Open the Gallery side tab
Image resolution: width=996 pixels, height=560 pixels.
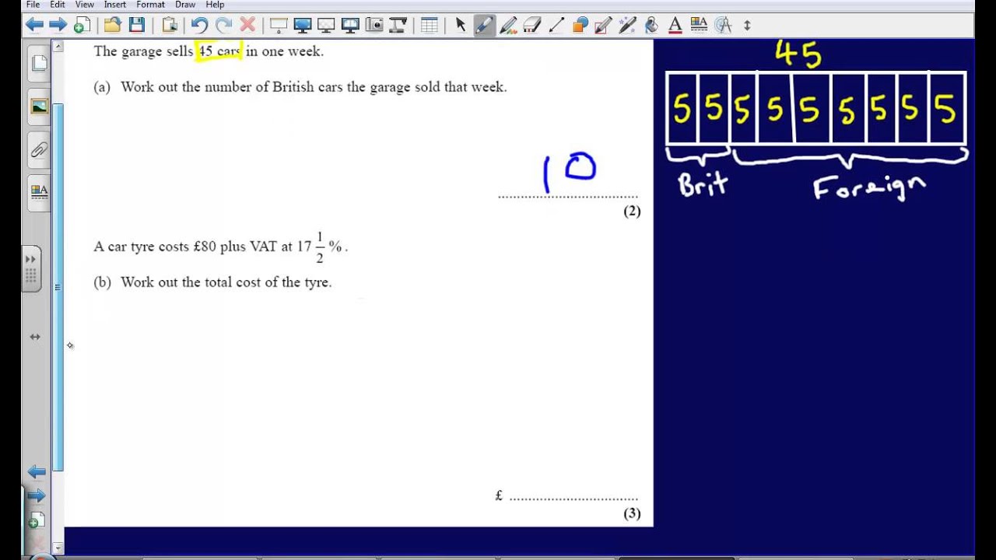coord(39,107)
